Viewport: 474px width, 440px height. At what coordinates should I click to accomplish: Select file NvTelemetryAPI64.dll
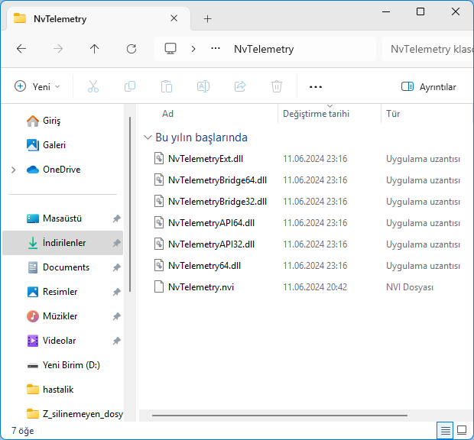click(x=211, y=223)
